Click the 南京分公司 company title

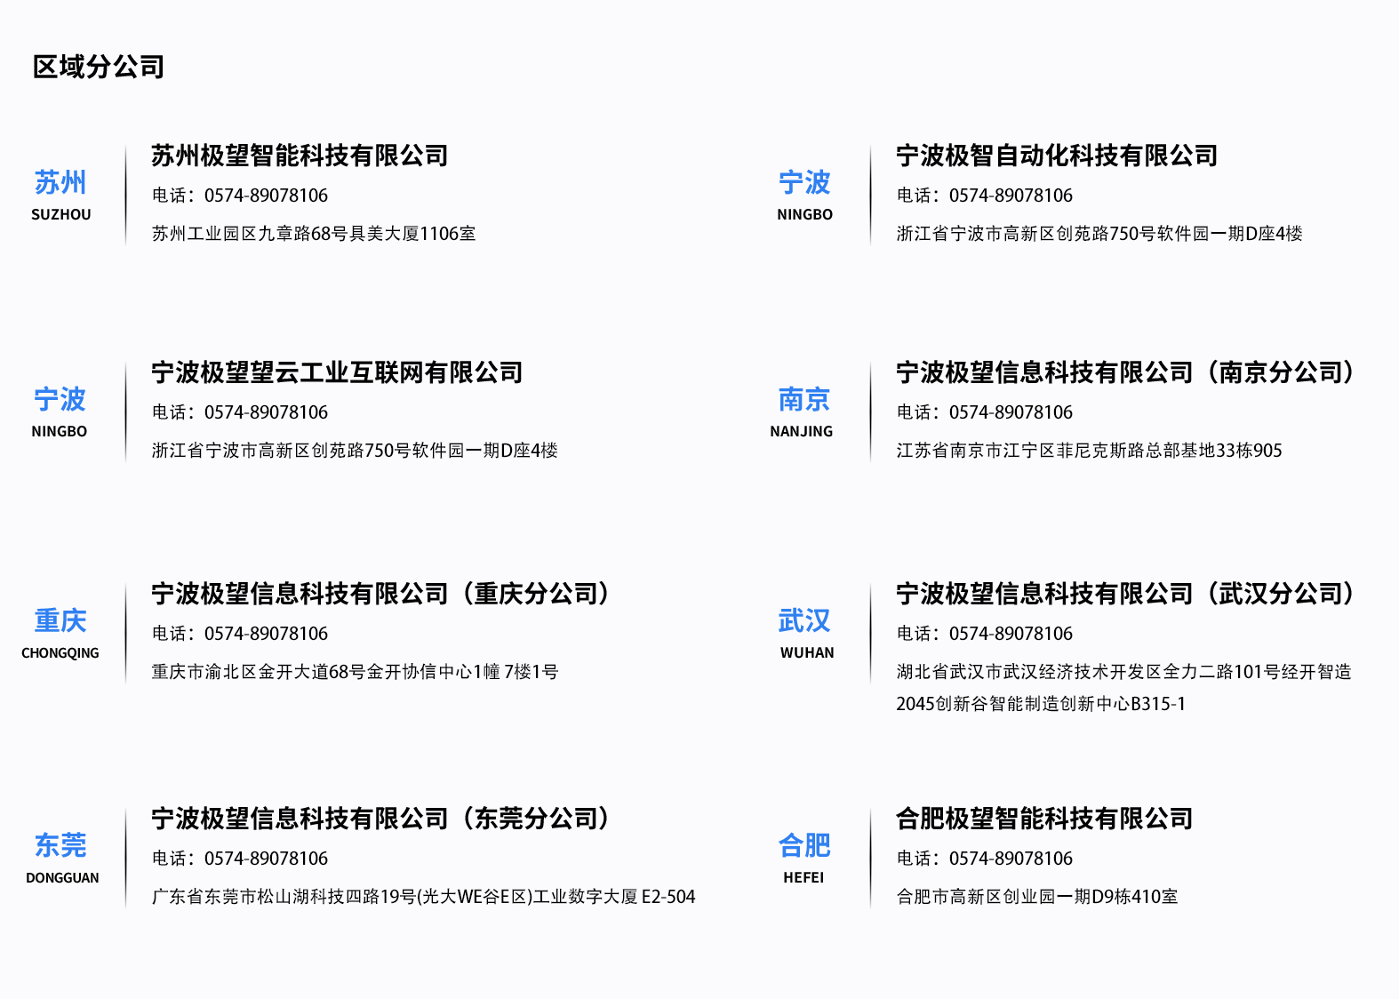point(1127,372)
